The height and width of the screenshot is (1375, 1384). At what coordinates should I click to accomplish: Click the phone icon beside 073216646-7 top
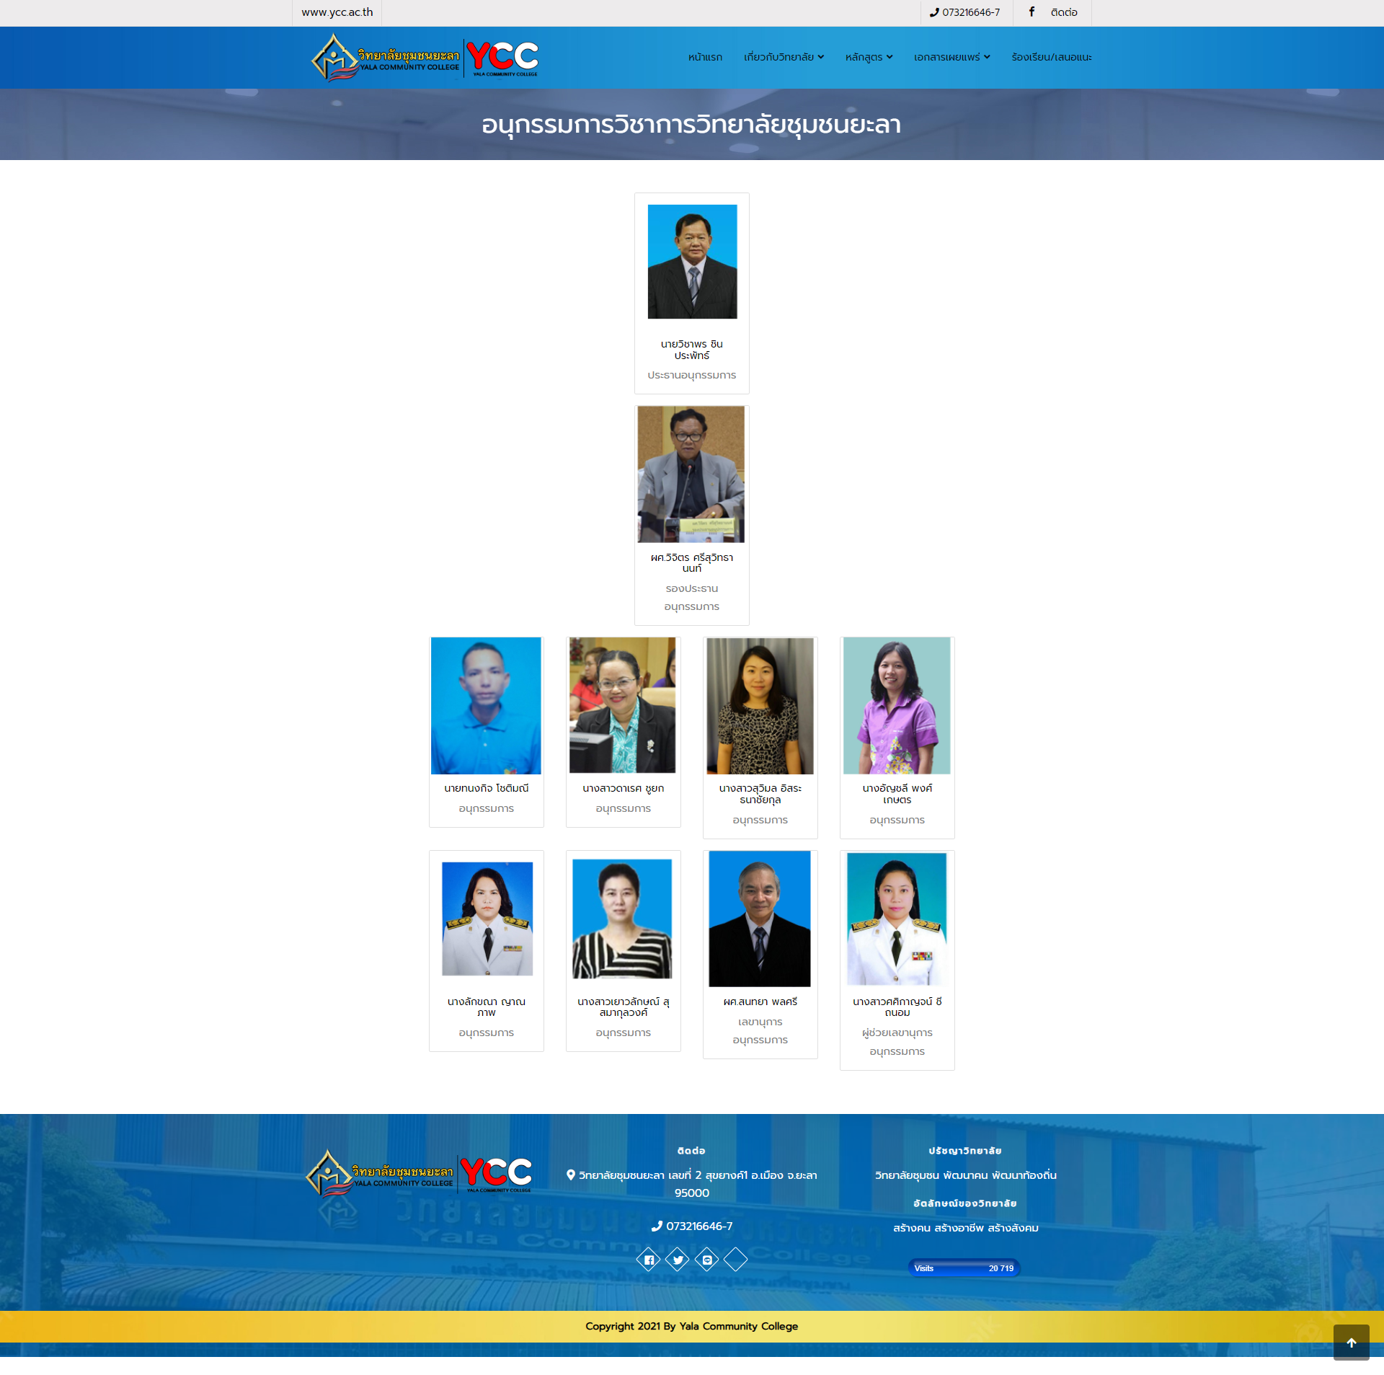(934, 12)
